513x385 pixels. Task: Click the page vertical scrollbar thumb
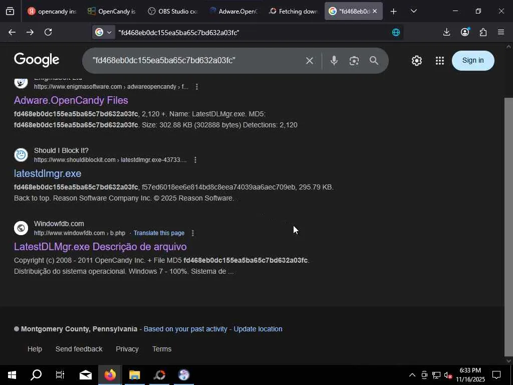(x=508, y=226)
